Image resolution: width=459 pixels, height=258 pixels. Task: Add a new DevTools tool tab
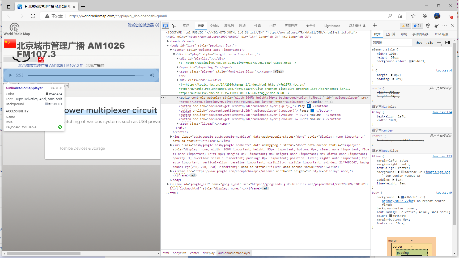[x=375, y=26]
